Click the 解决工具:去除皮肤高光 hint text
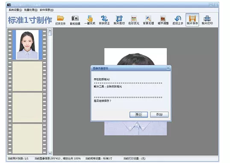The image size is (230, 163). coord(108,87)
